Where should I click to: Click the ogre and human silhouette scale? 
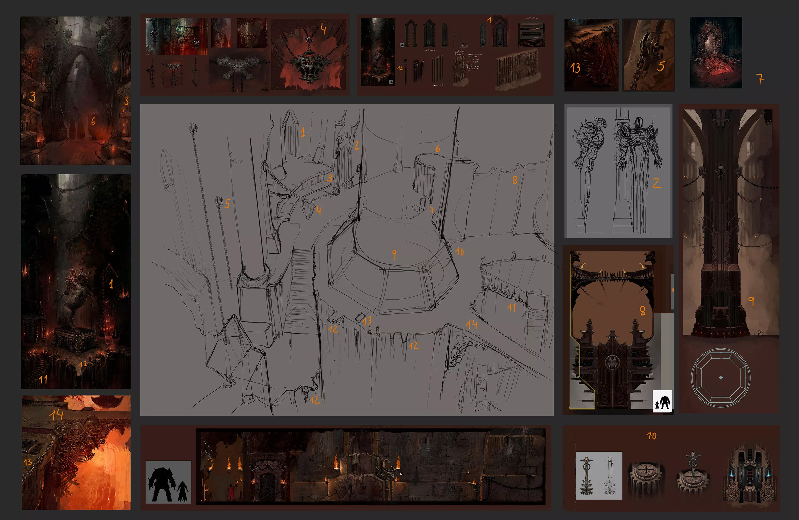168,482
